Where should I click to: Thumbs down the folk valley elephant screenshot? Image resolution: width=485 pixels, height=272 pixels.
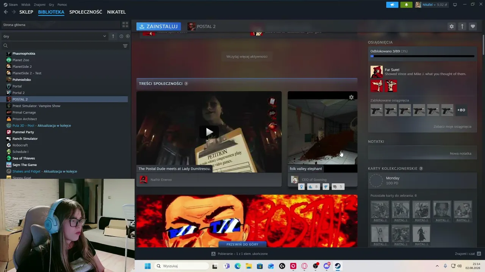(x=325, y=187)
